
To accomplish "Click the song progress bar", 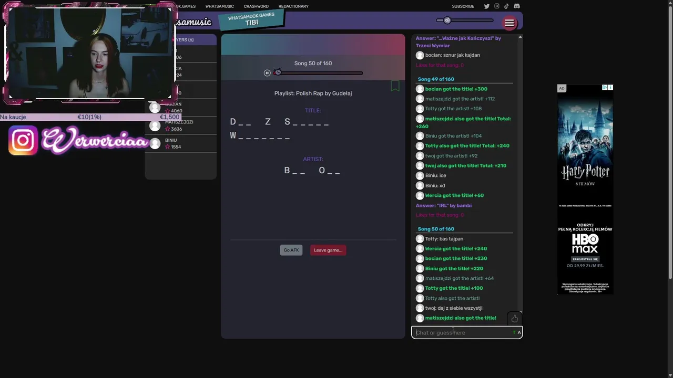I will pyautogui.click(x=318, y=73).
